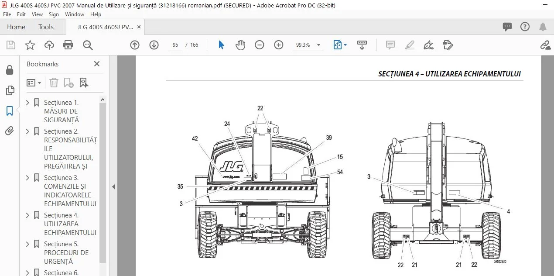Upload the file with the cloud arrow icon

pos(49,45)
